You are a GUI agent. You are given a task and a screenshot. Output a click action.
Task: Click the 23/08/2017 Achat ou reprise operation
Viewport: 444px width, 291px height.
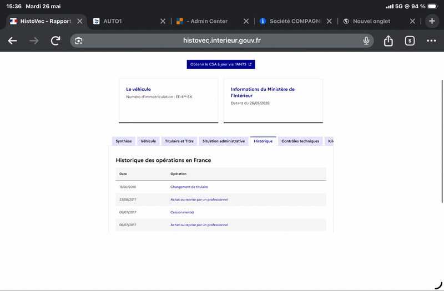point(199,200)
